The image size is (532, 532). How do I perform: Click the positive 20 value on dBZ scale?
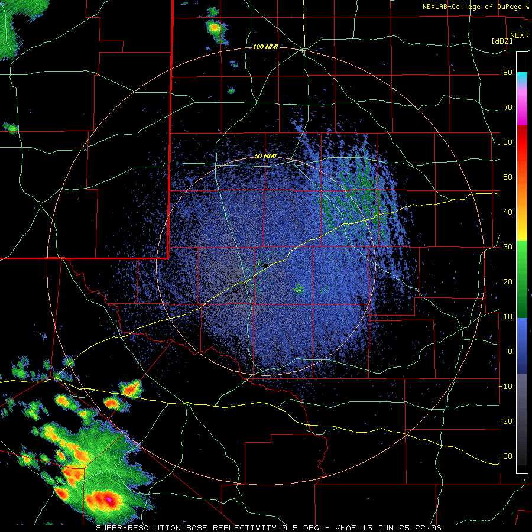click(508, 282)
